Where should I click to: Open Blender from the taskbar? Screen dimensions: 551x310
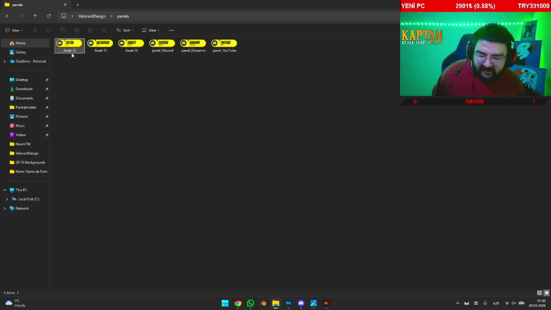(263, 303)
